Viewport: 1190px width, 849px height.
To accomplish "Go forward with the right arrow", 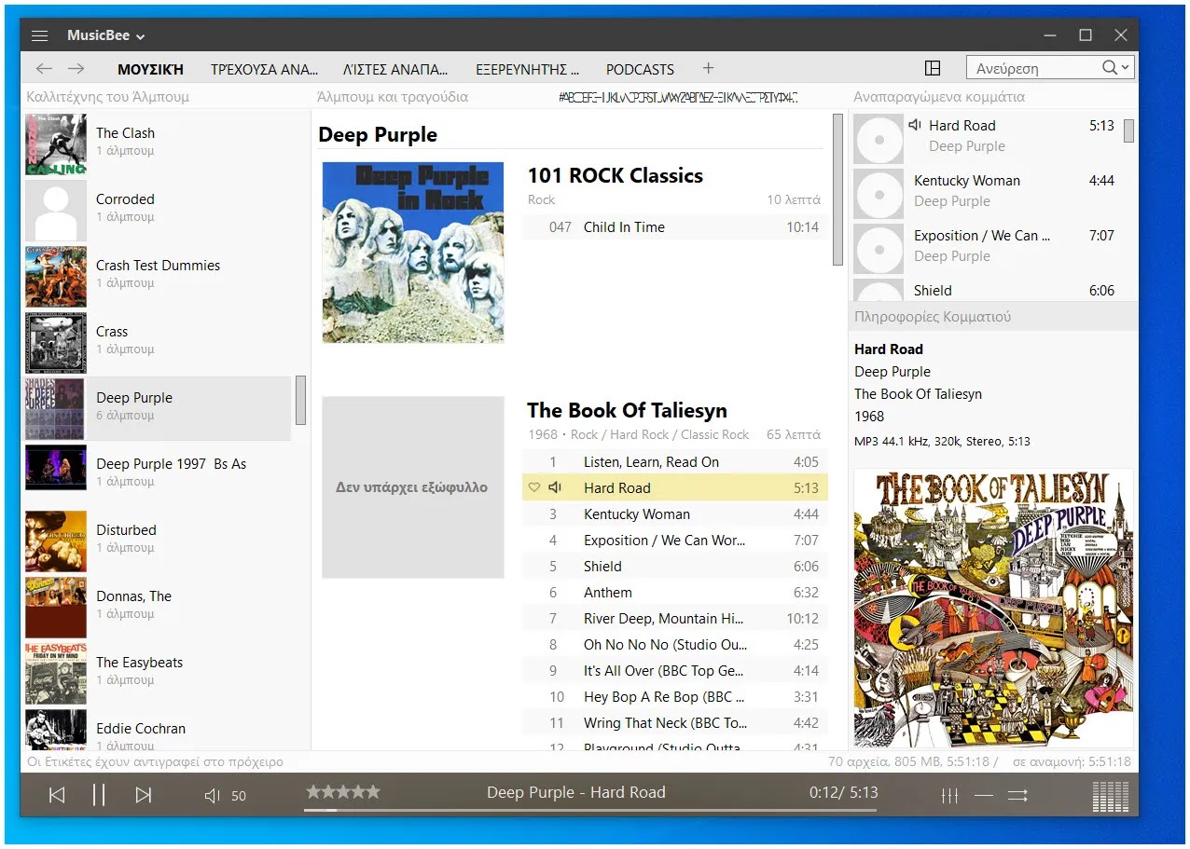I will pyautogui.click(x=76, y=68).
